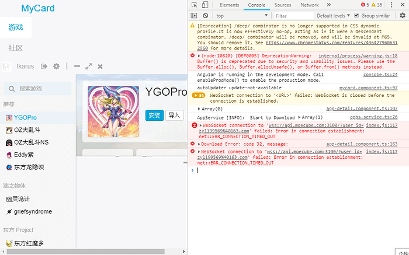Expand more DevTools tabs chevron

tap(328, 5)
